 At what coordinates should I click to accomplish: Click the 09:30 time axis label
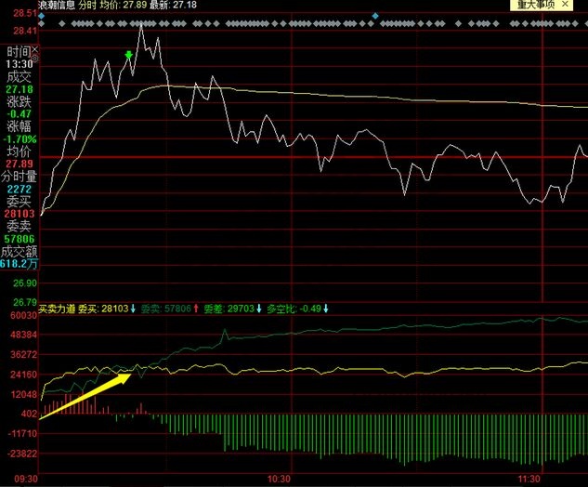(19, 479)
